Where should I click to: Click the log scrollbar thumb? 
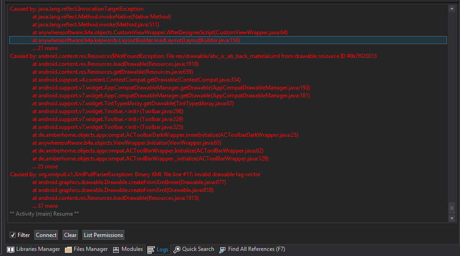(453, 208)
